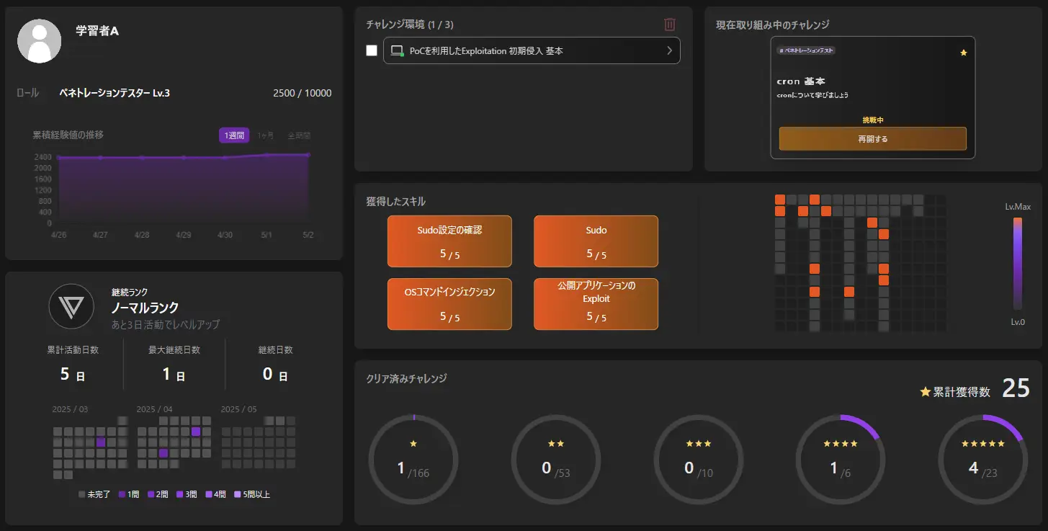This screenshot has height=531, width=1048.
Task: Switch chart range to 1ヶ月
Action: click(266, 135)
